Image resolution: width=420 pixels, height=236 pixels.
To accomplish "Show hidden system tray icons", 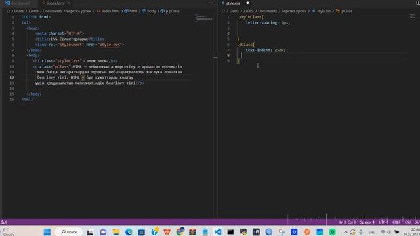I will (x=346, y=232).
